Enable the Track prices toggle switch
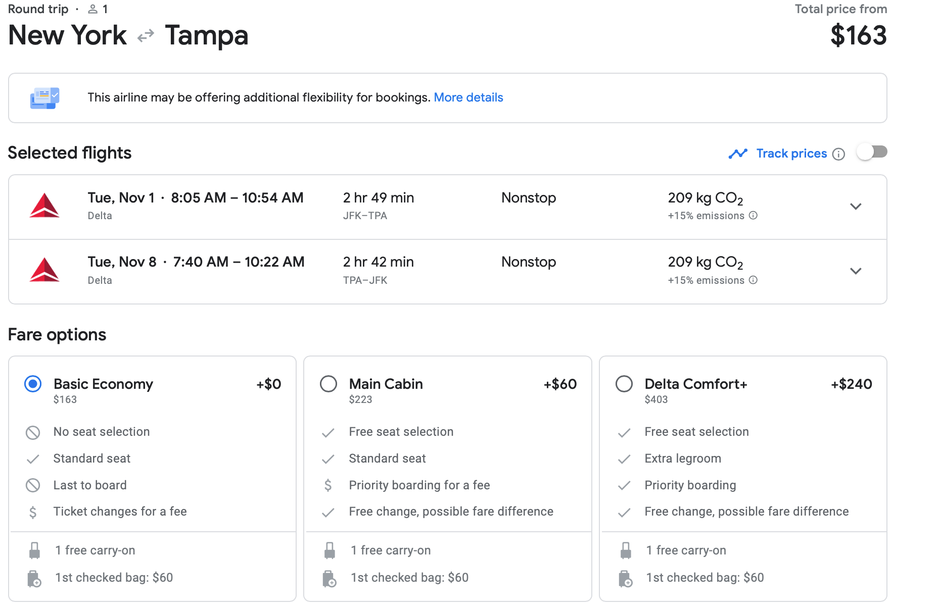 pos(872,153)
